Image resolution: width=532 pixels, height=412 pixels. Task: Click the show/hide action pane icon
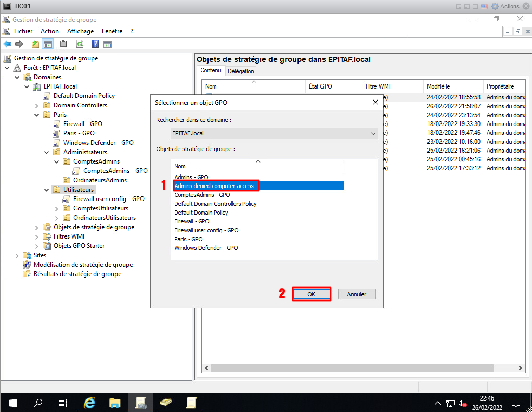(x=108, y=44)
